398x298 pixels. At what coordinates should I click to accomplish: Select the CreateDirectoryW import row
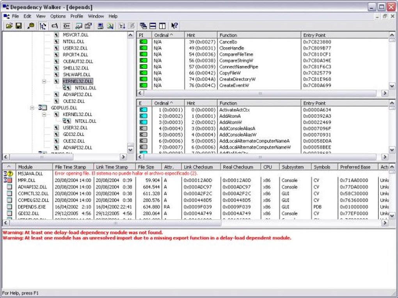[263, 79]
